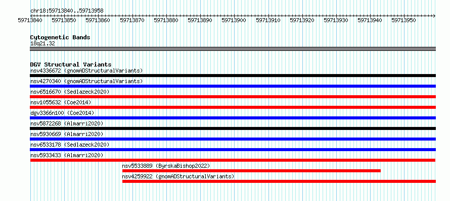450x201 pixels.
Task: Click the red bar for nsv5533889
Action: pyautogui.click(x=251, y=171)
